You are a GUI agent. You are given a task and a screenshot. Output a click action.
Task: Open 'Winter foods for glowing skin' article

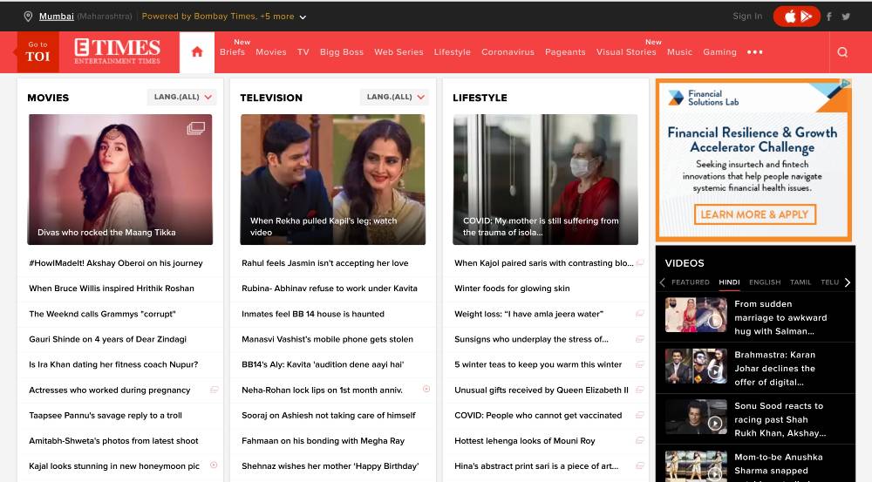512,288
